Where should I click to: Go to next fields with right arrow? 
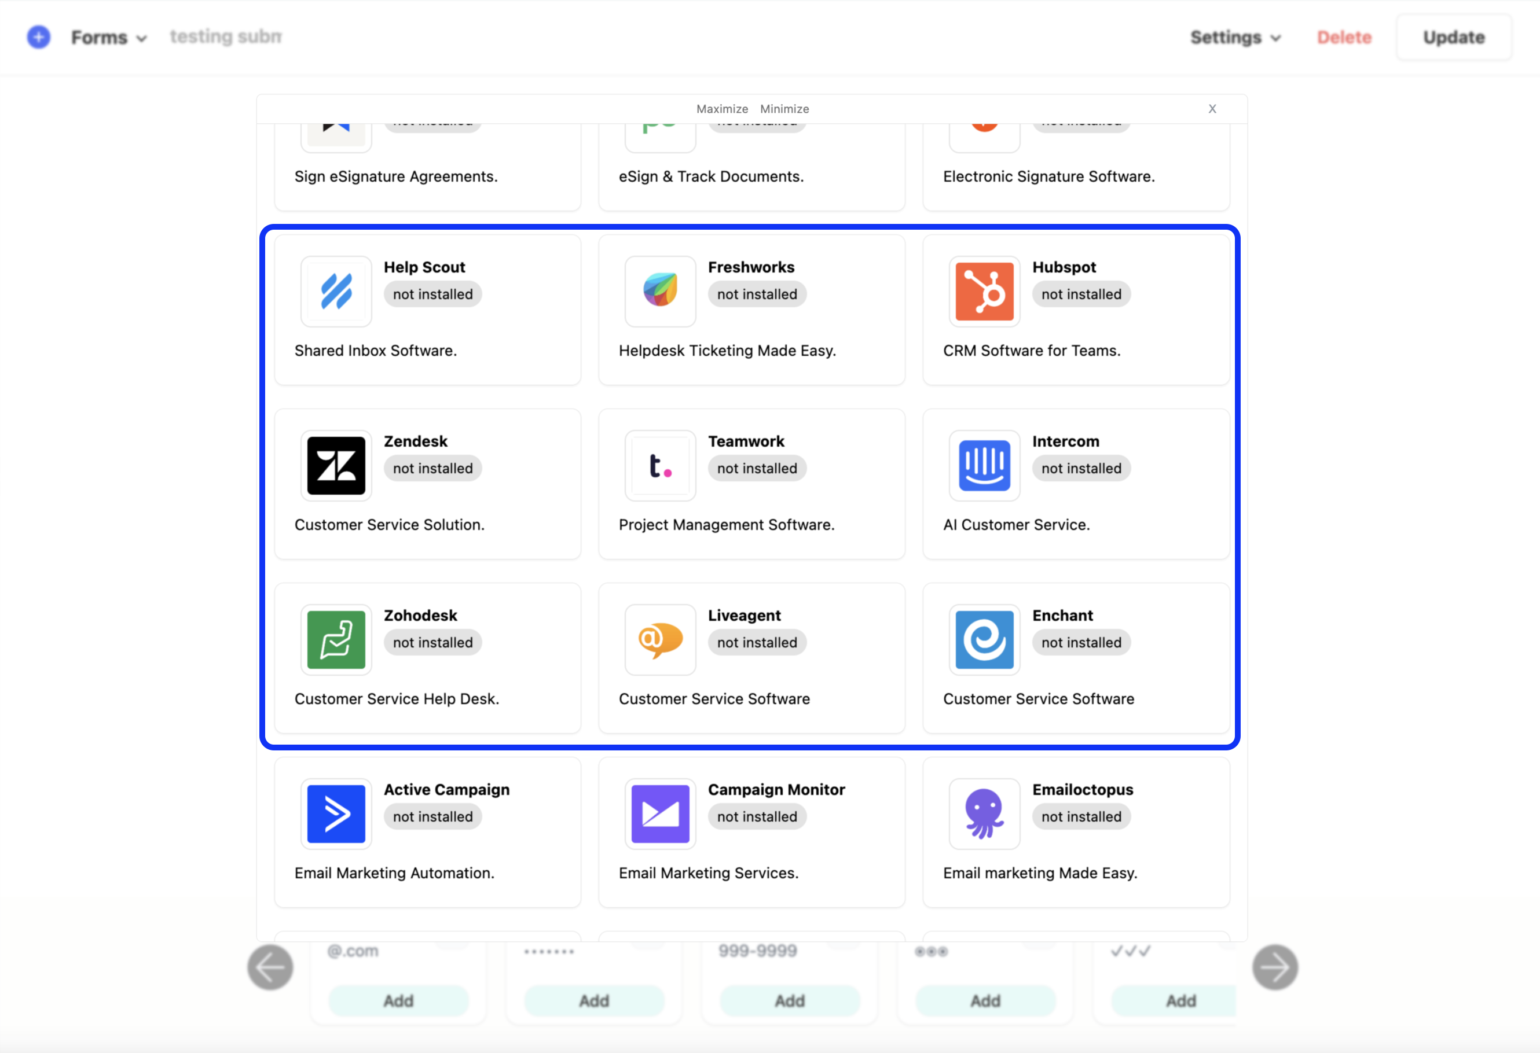[x=1275, y=967]
